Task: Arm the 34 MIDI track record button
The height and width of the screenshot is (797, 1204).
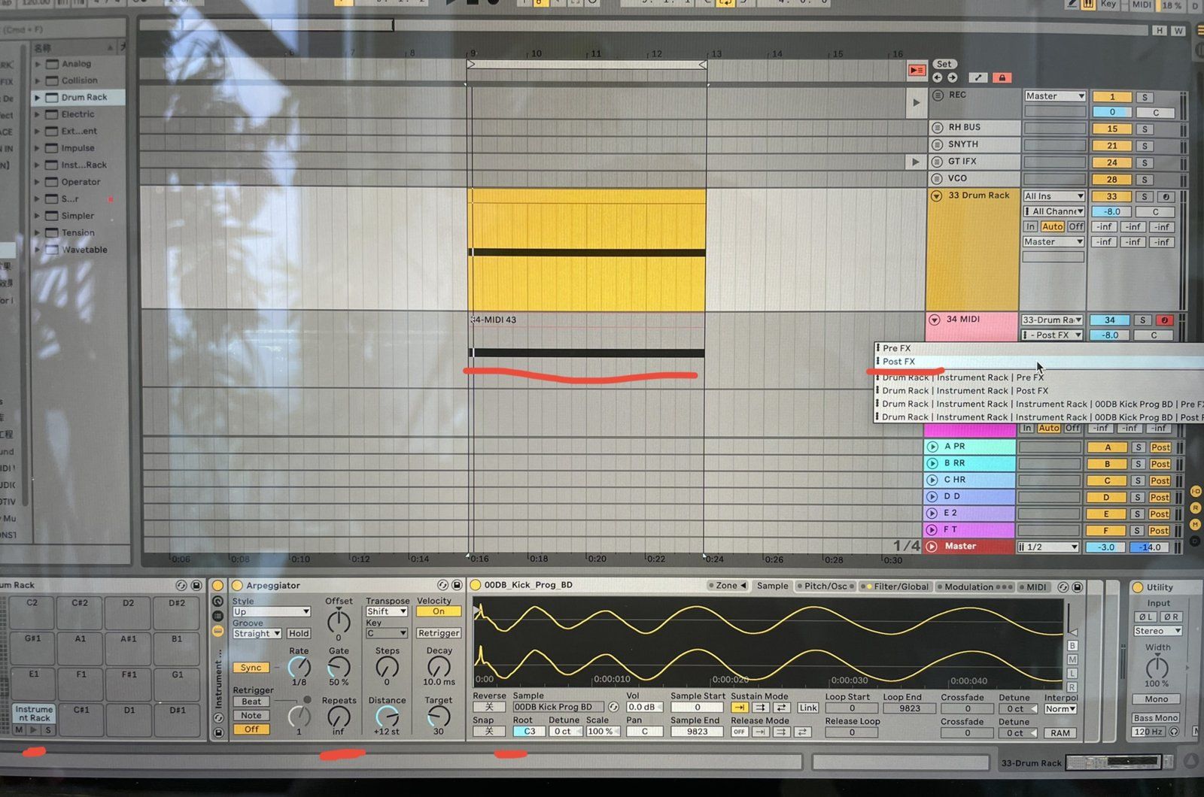Action: click(x=1163, y=320)
